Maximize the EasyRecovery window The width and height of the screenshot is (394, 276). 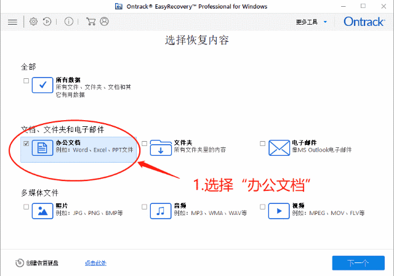pyautogui.click(x=363, y=6)
